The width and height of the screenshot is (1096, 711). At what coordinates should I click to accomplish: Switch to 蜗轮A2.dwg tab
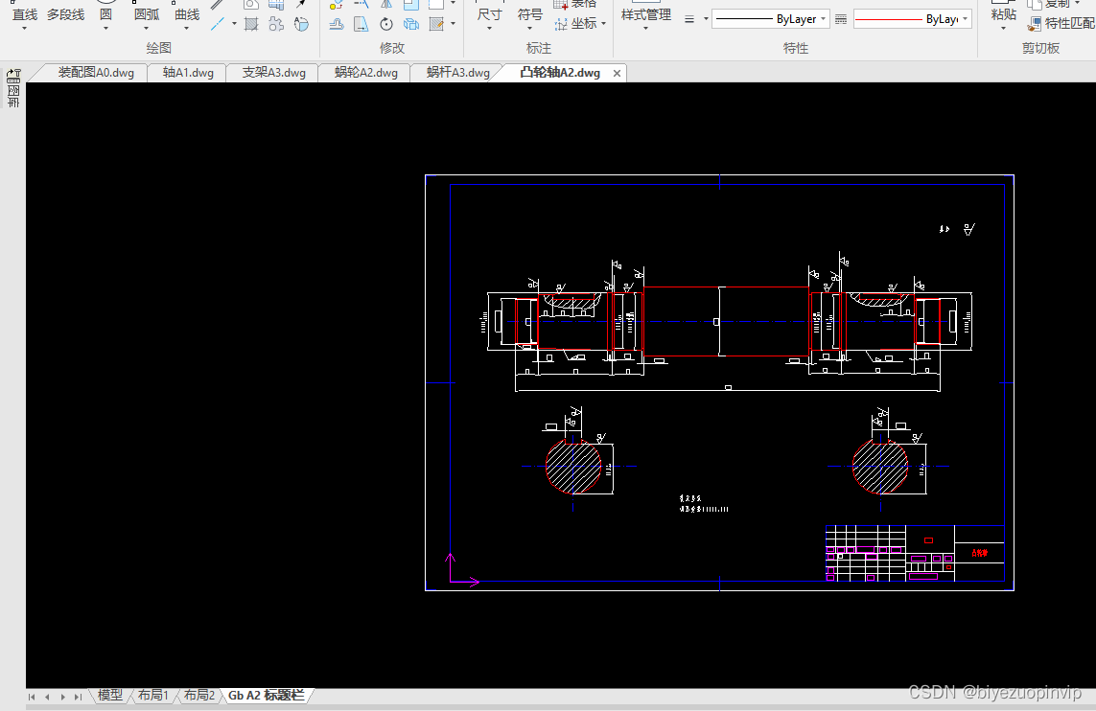365,73
